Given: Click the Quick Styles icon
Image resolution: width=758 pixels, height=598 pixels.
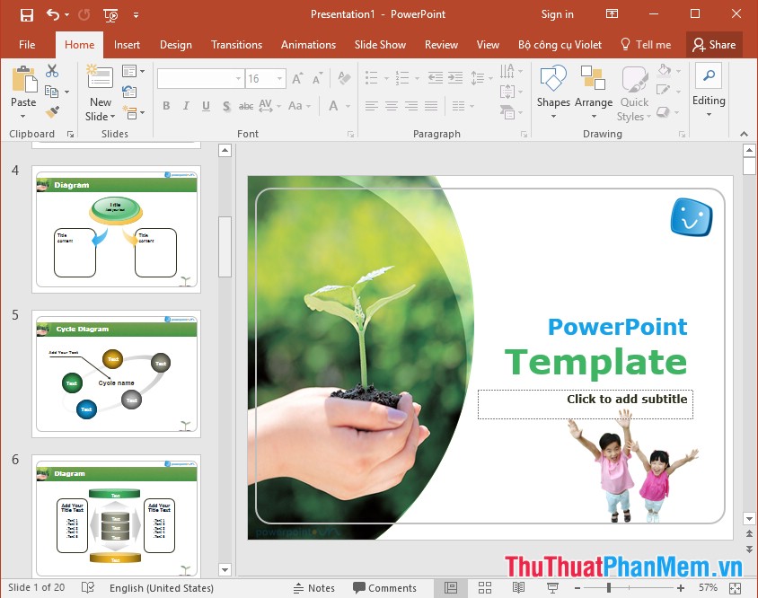Looking at the screenshot, I should (x=634, y=79).
